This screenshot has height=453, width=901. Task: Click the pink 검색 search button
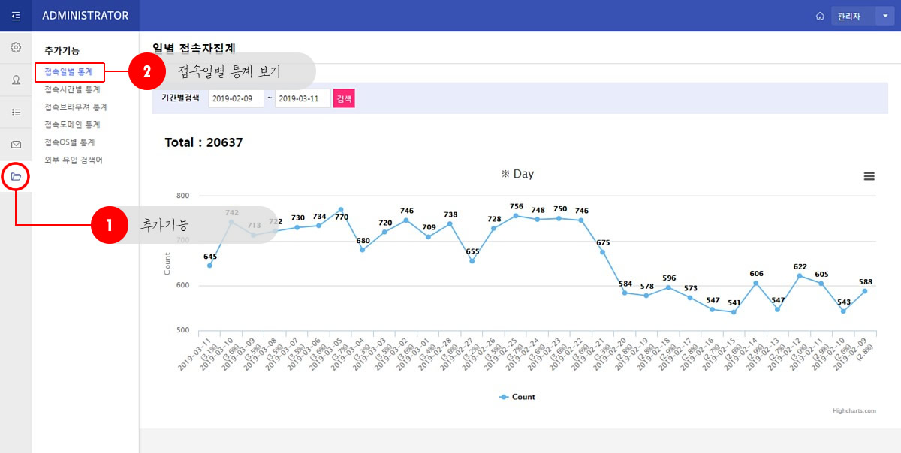344,98
